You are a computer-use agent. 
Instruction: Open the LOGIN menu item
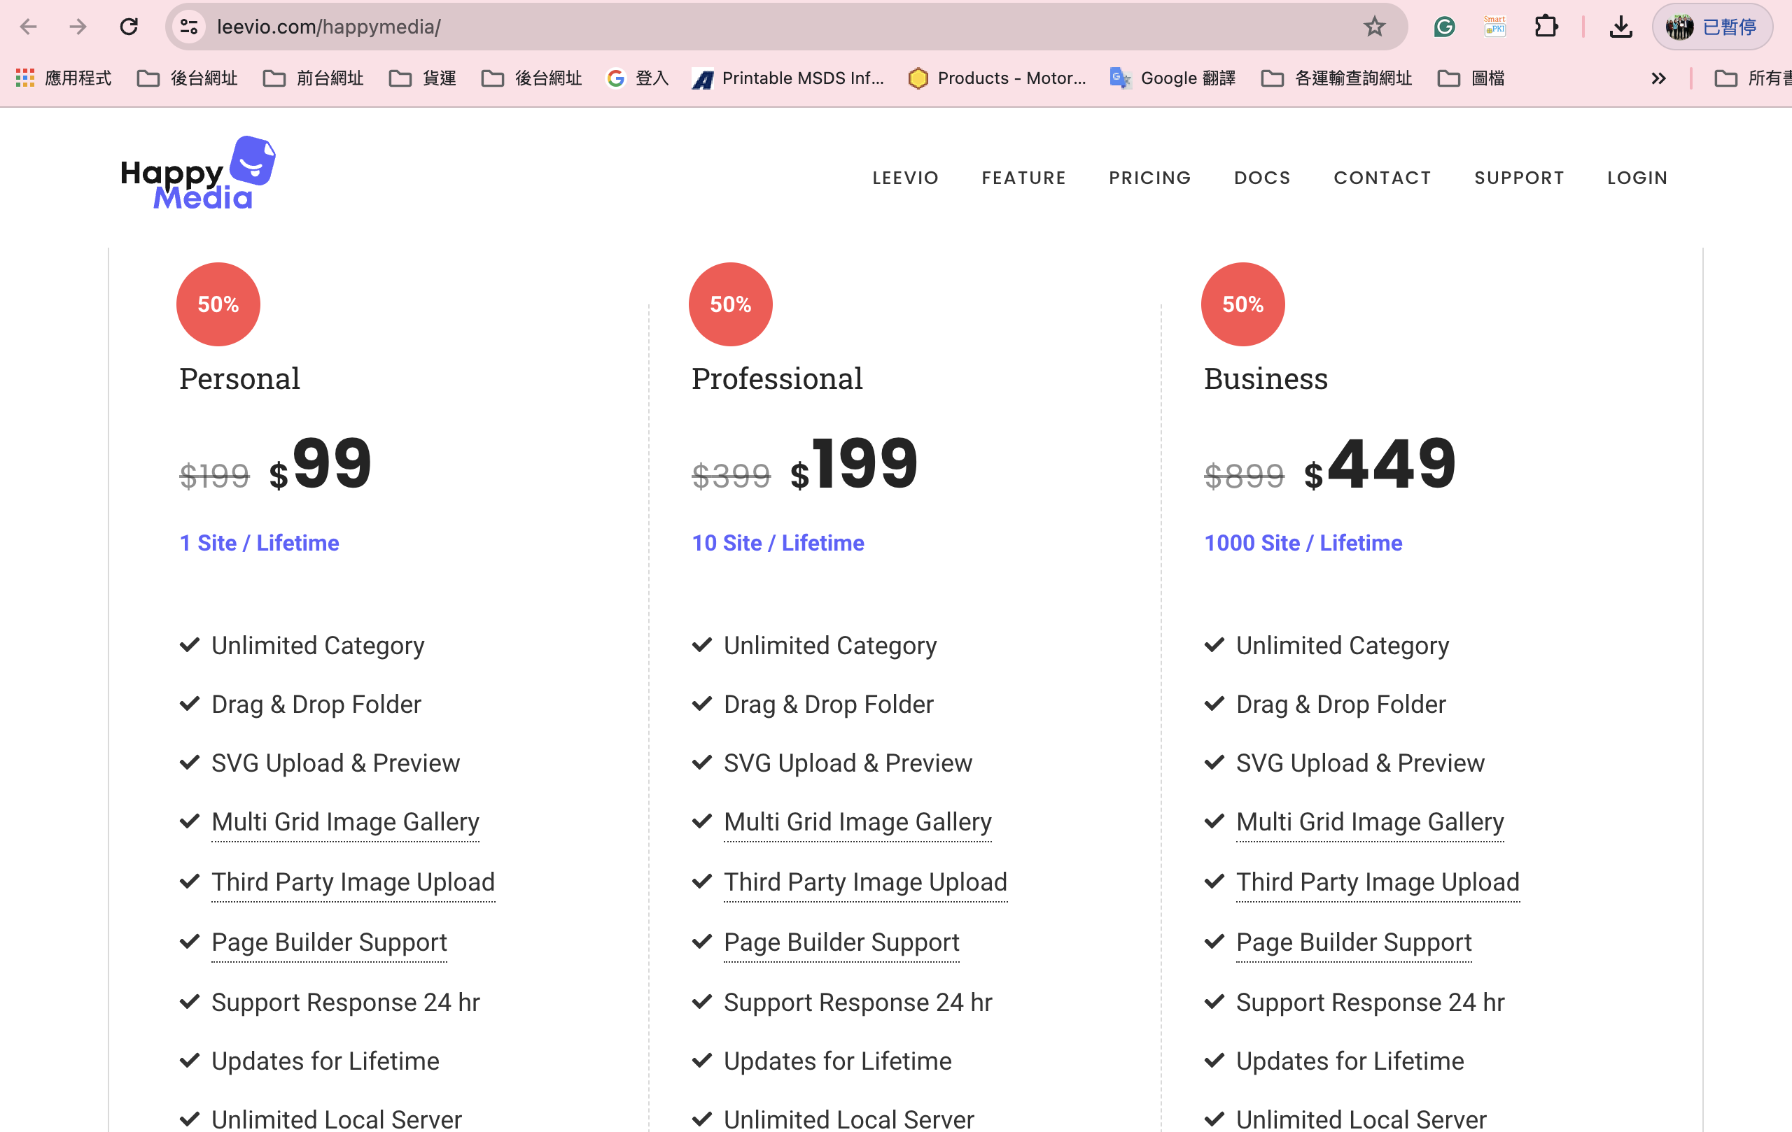coord(1637,178)
